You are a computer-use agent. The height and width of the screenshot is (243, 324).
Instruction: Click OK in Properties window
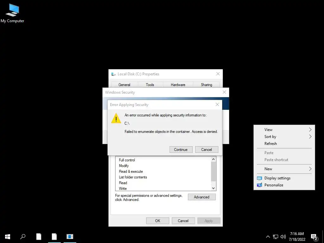[x=158, y=221]
